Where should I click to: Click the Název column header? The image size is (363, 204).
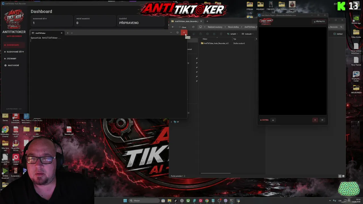[205, 39]
